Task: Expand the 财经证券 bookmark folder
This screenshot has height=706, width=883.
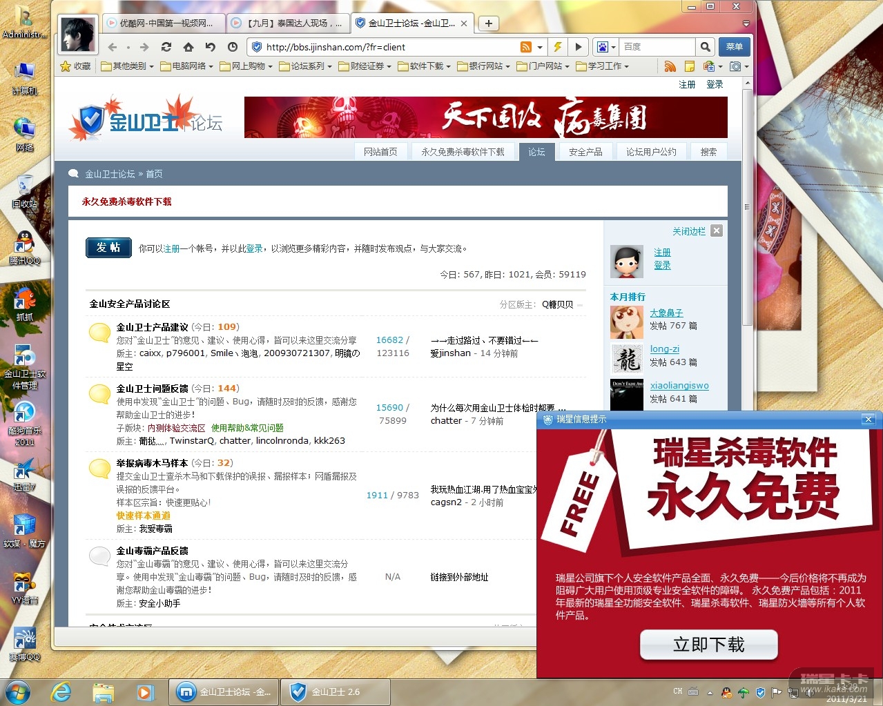Action: click(365, 66)
